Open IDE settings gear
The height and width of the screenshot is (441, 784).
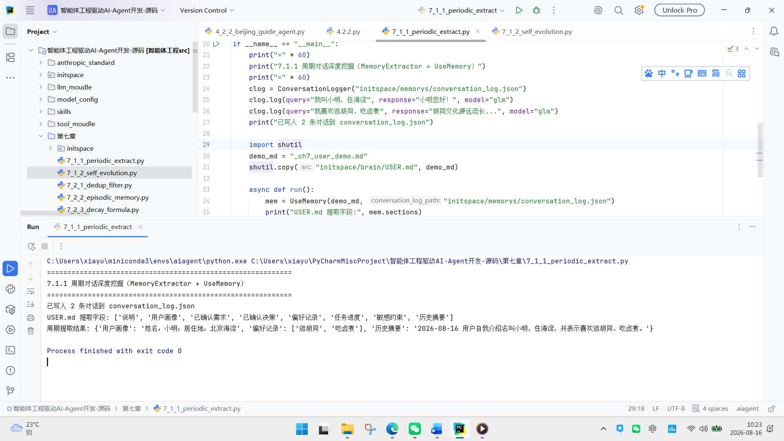639,10
